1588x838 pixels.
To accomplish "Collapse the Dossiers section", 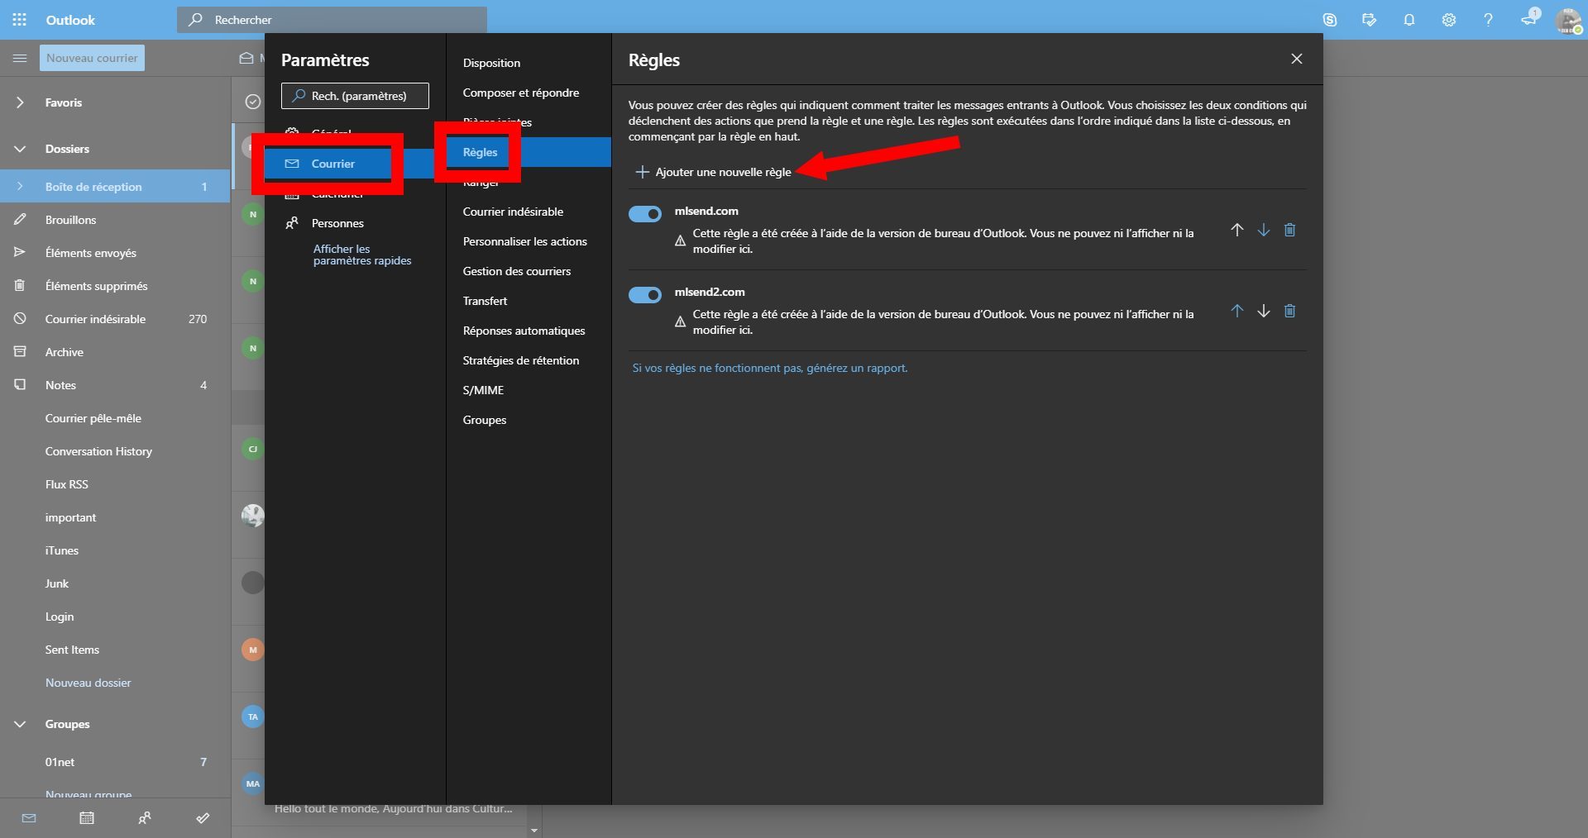I will (20, 149).
